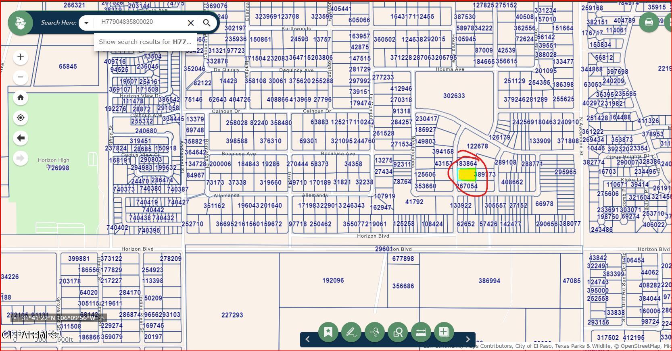Zoom out with the minus button
672x351 pixels.
(21, 77)
